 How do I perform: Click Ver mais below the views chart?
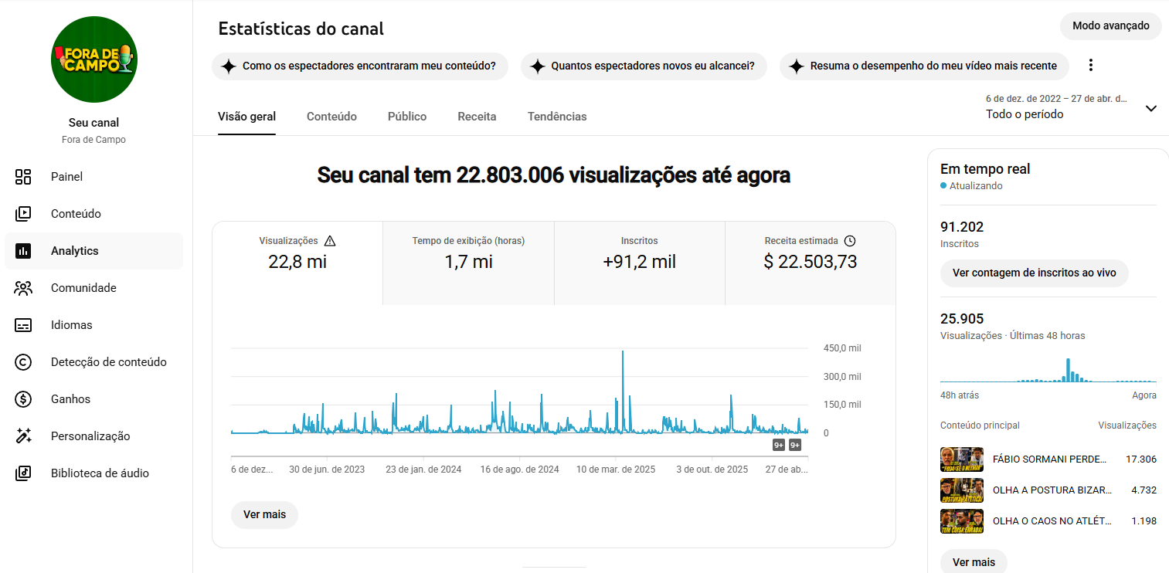[x=264, y=514]
